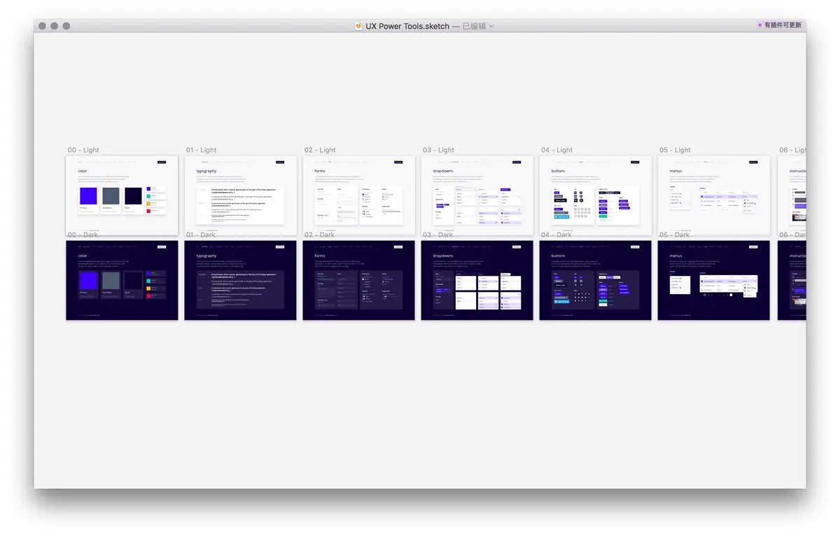This screenshot has width=840, height=537.
Task: Click the dropdowns heading in 03 - Light artboard
Action: (443, 171)
